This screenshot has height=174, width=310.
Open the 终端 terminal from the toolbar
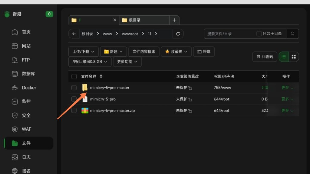pyautogui.click(x=204, y=51)
